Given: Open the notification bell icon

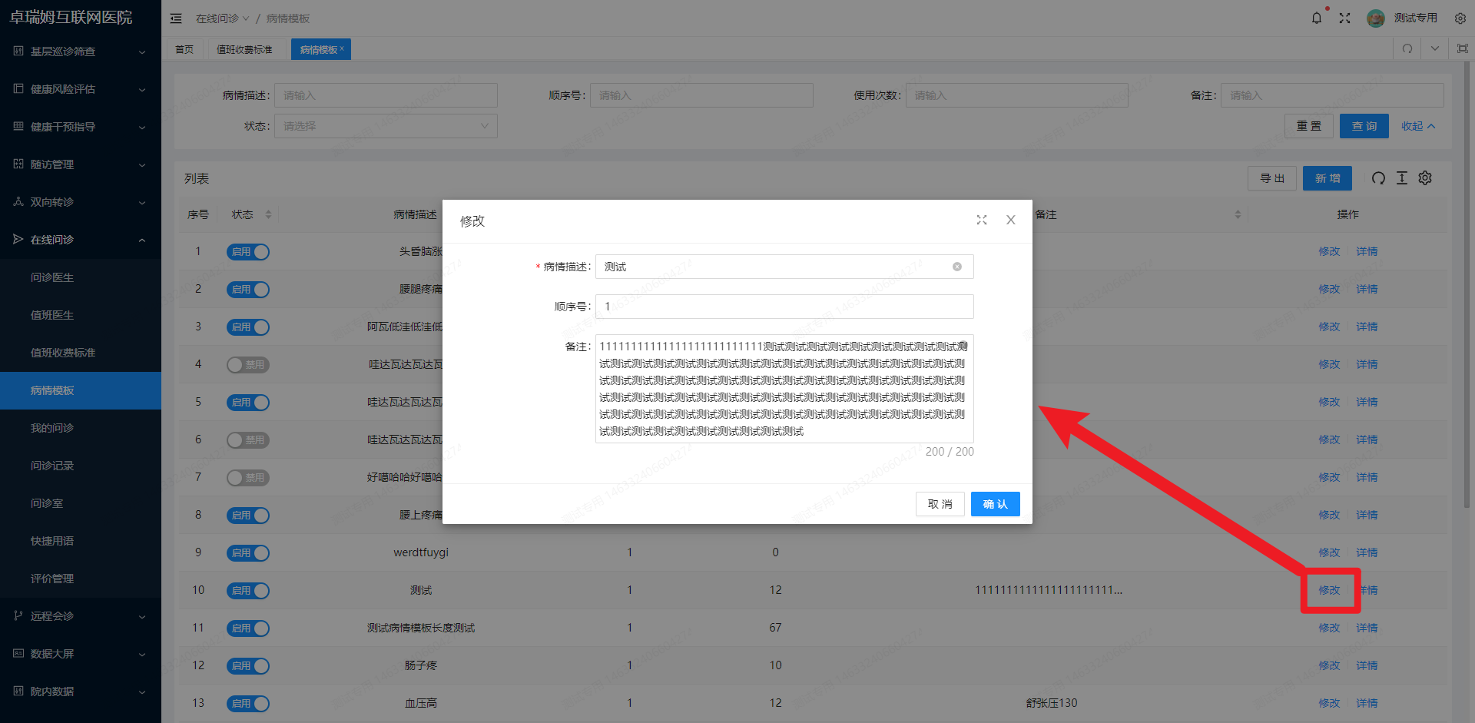Looking at the screenshot, I should (x=1316, y=18).
